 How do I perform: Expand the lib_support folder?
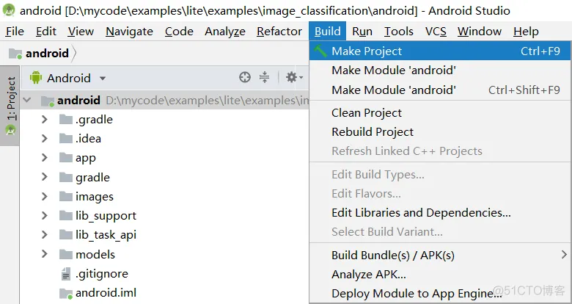pyautogui.click(x=45, y=216)
